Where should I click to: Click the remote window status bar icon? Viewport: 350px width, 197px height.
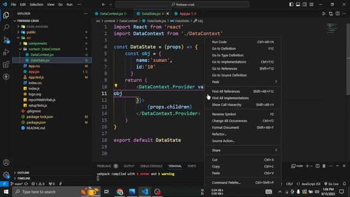pyautogui.click(x=4, y=184)
